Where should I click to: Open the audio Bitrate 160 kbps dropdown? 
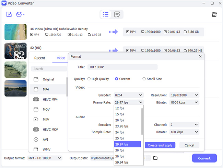[184, 132]
